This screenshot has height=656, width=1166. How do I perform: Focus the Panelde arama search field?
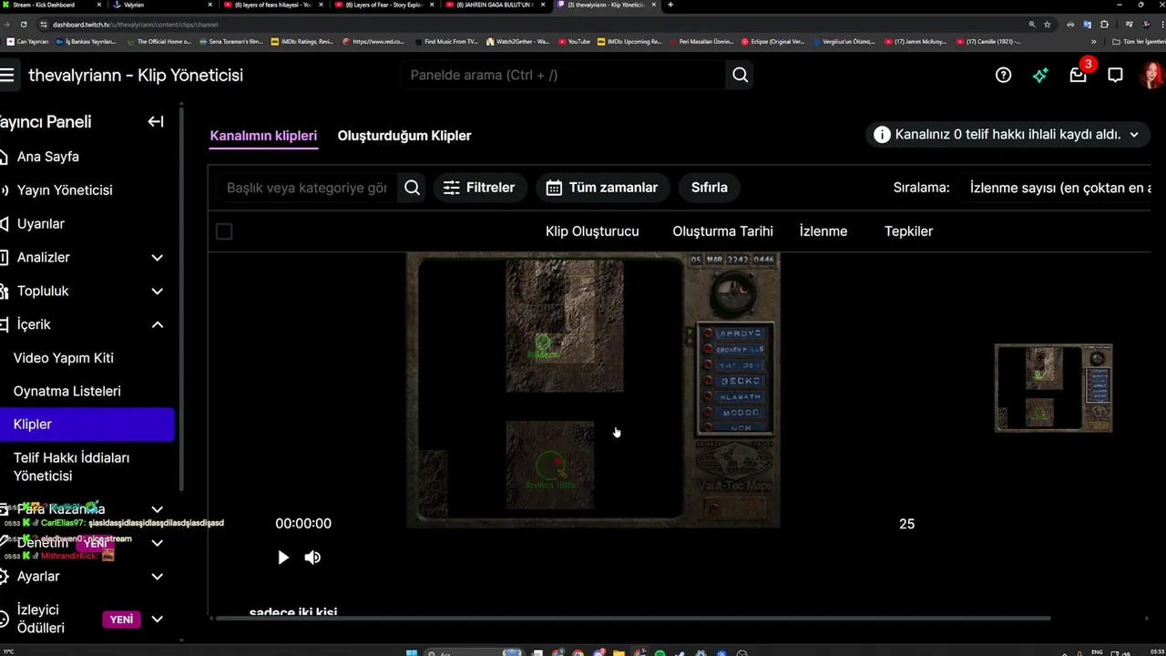pyautogui.click(x=563, y=75)
